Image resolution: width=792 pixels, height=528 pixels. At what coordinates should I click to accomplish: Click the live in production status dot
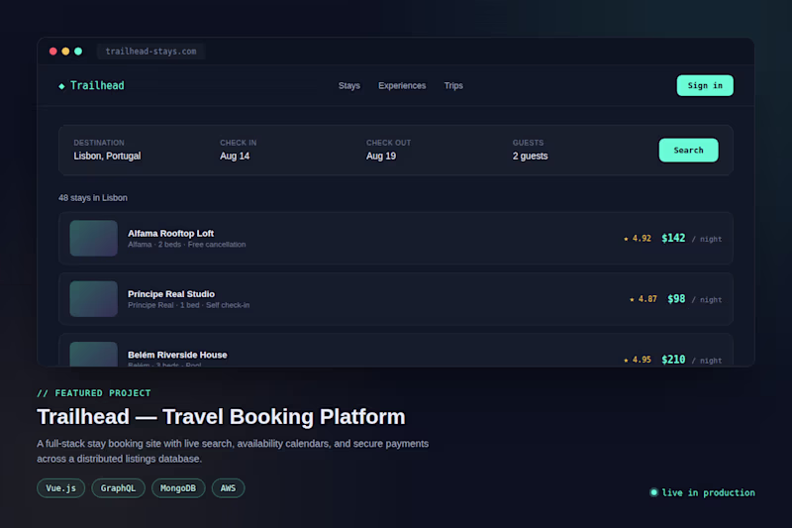tap(653, 492)
